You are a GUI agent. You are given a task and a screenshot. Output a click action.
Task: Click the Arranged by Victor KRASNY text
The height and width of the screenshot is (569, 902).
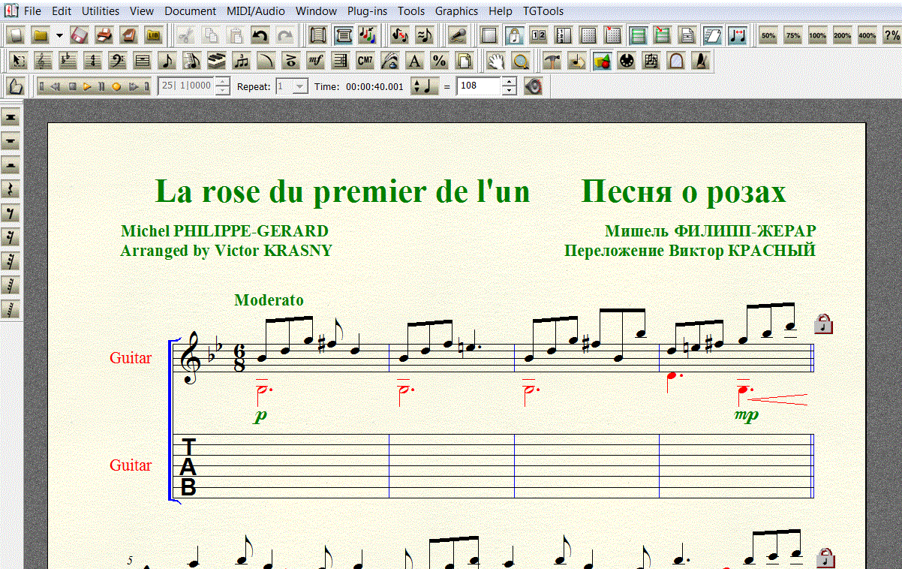(226, 251)
